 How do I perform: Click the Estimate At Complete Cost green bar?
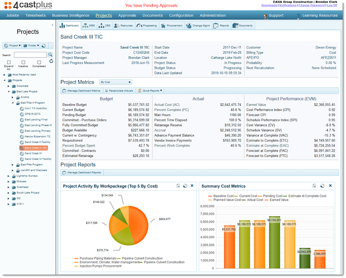tap(274, 242)
